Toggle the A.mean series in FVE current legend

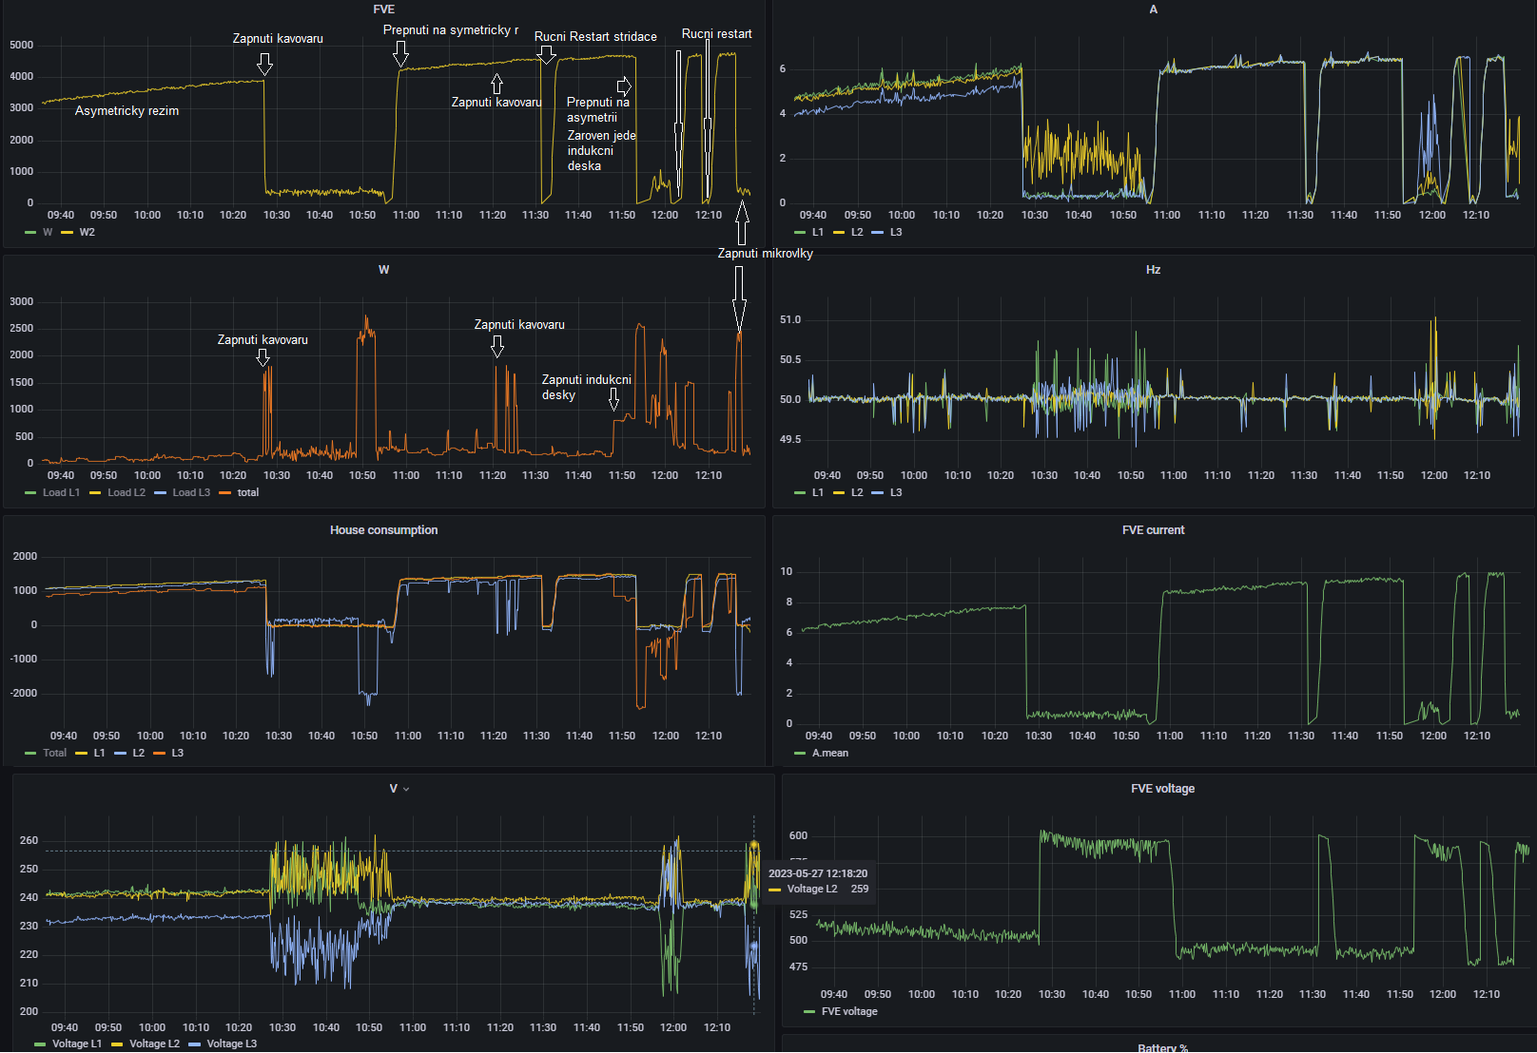tap(830, 753)
